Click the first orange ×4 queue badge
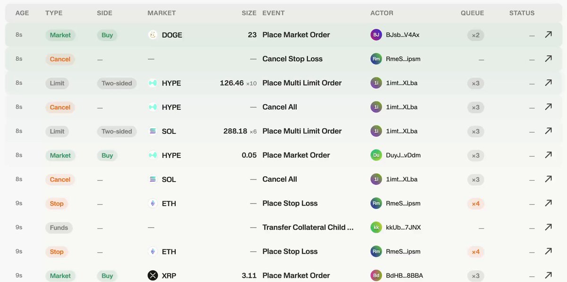Viewport: 567px width, 282px height. tap(475, 203)
